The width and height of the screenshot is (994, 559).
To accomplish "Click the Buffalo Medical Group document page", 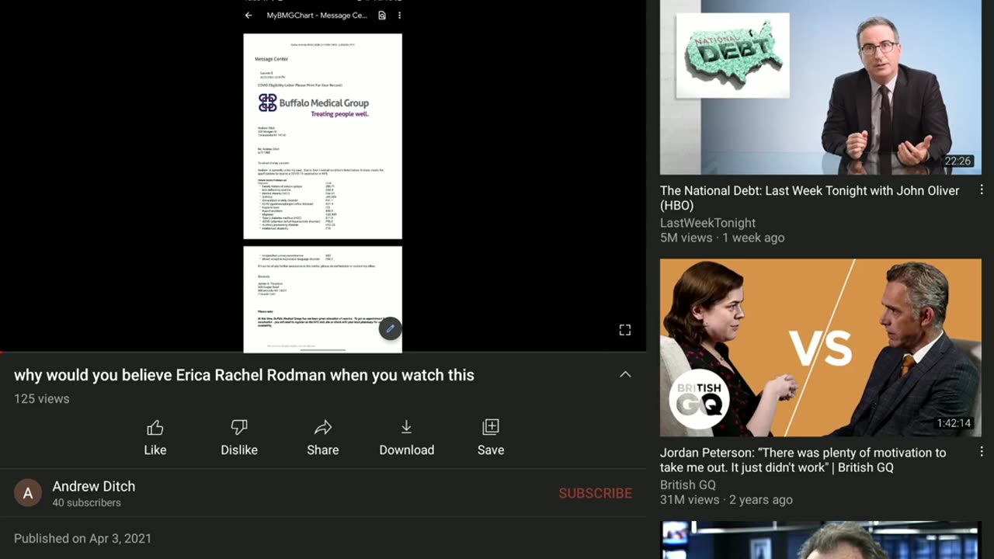I will [x=323, y=136].
